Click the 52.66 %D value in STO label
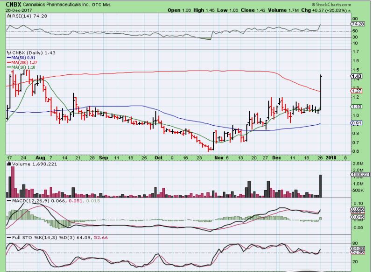Viewport: 372px width, 272px height. [101, 237]
